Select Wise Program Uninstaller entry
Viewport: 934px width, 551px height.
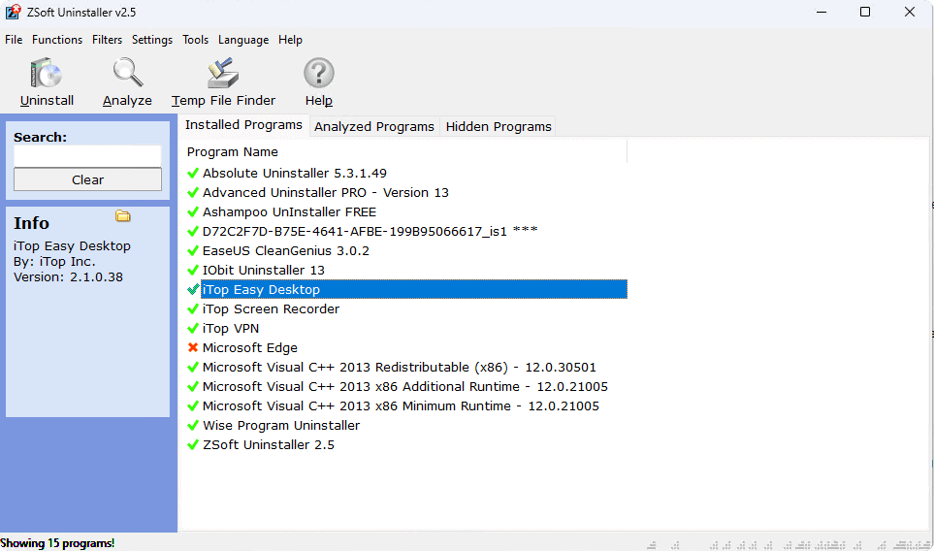tap(281, 425)
